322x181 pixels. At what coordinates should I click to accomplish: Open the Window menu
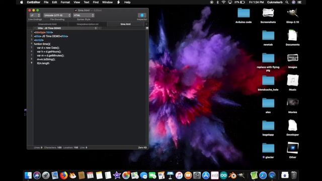point(107,2)
